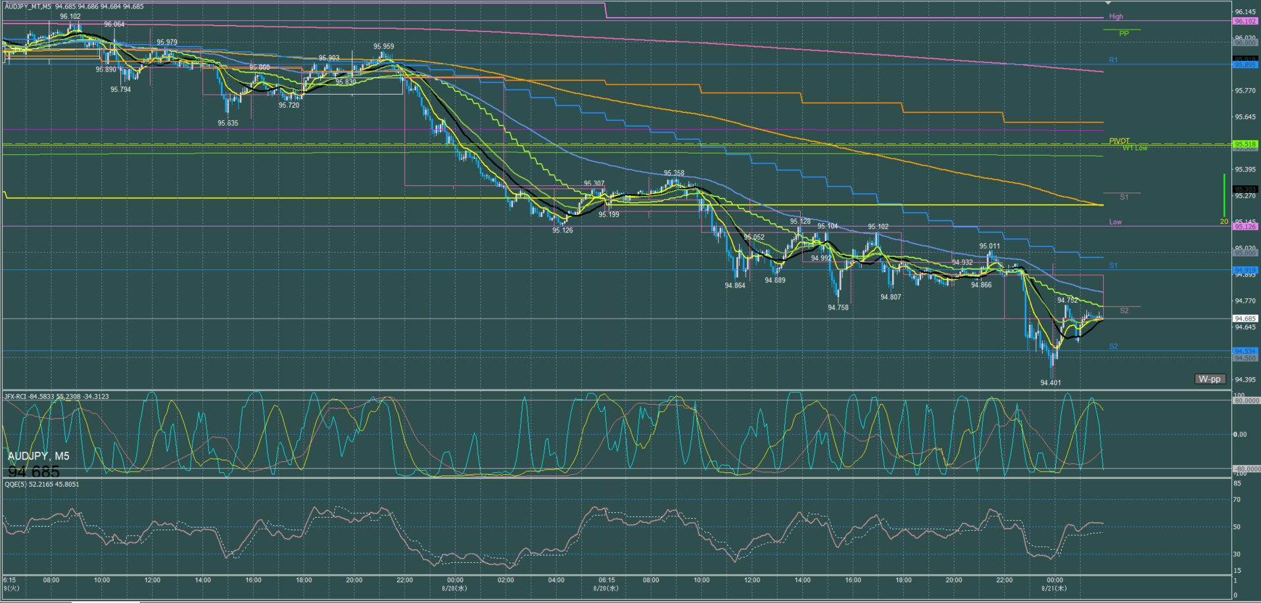
Task: Select the pink High line label
Action: [x=1116, y=16]
